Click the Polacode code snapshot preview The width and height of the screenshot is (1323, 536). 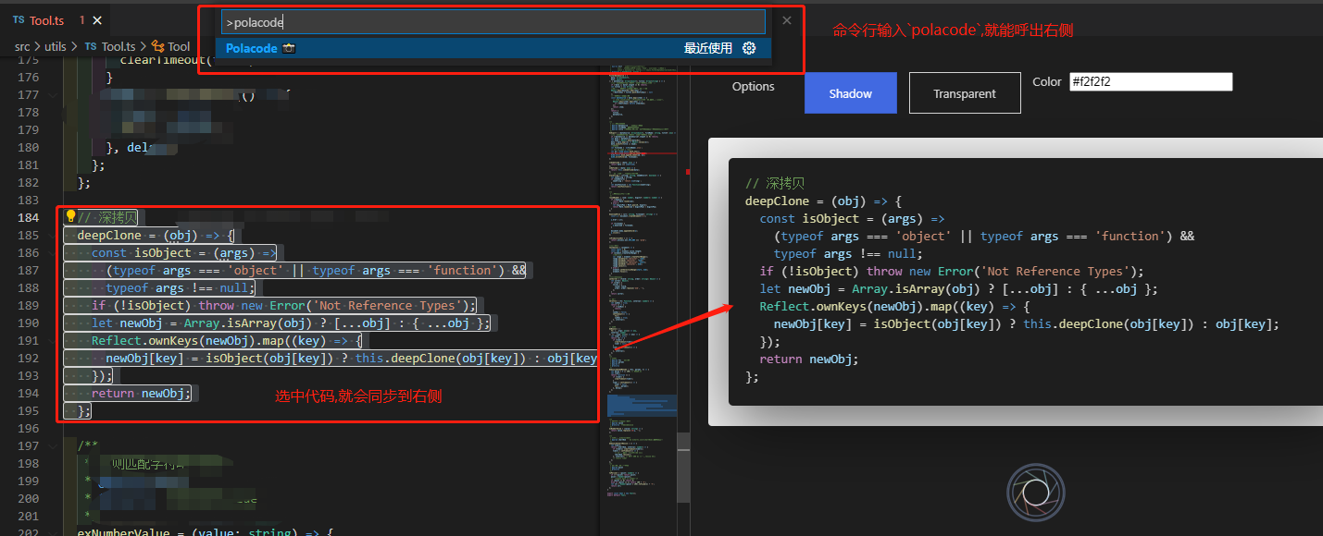pos(1026,281)
